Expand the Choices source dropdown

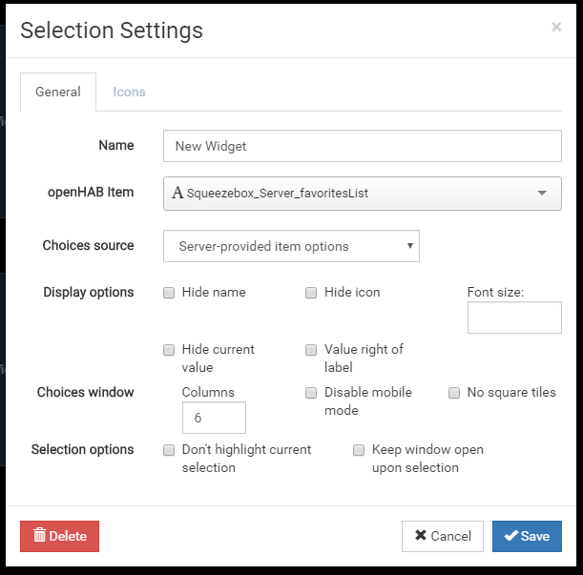pos(292,246)
